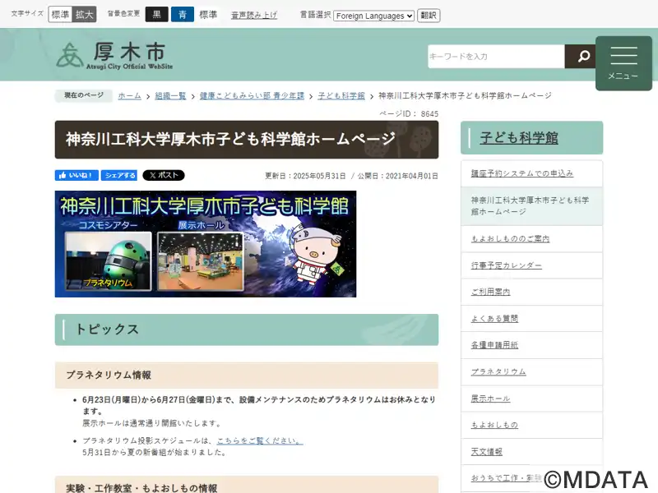Click the 厚木市 Atsugi City logo
The image size is (658, 493).
point(114,55)
